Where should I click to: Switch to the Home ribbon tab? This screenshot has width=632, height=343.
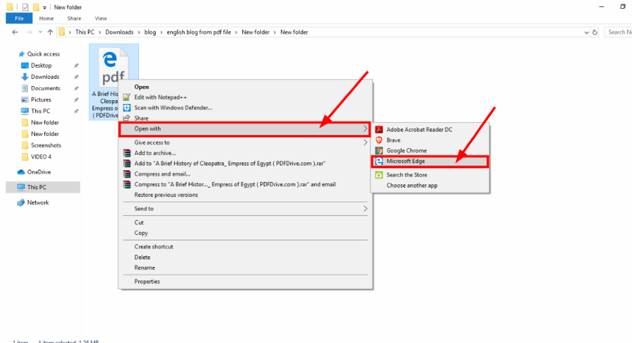tap(46, 18)
